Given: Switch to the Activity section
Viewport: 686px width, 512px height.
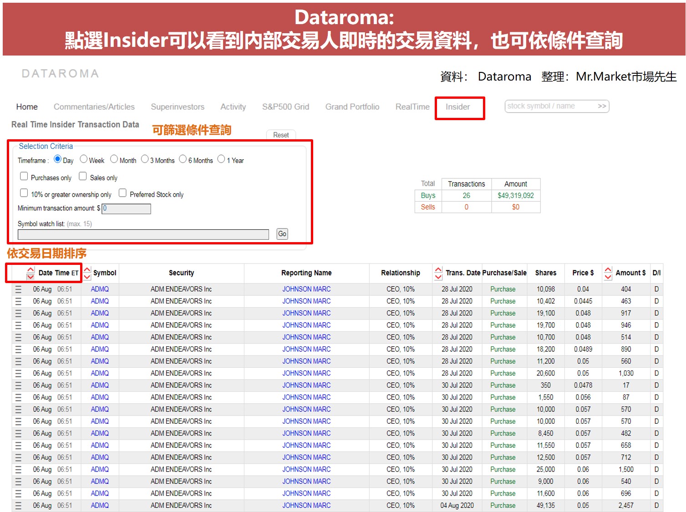Looking at the screenshot, I should click(233, 107).
